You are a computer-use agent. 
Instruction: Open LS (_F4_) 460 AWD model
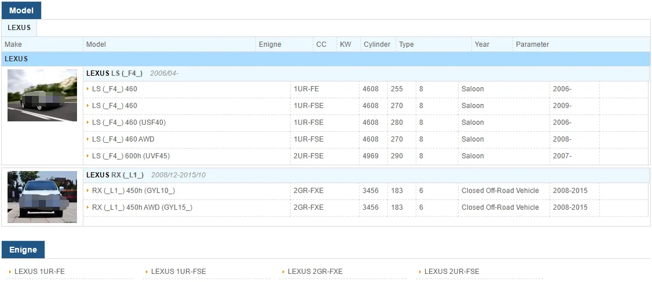[123, 139]
